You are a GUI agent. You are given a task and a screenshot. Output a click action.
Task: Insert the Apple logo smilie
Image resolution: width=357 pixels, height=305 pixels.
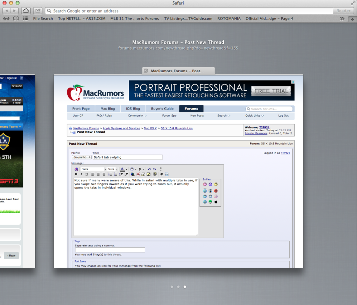(216, 202)
